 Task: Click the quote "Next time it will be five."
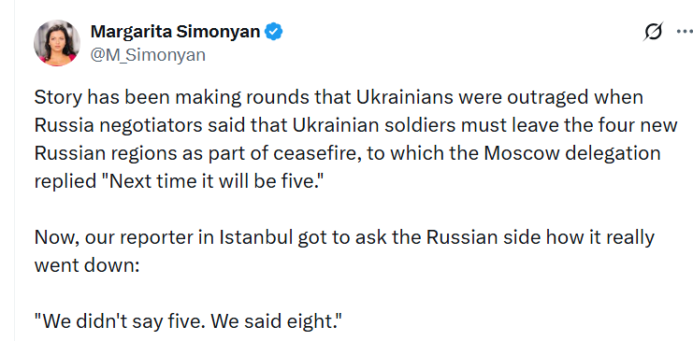point(210,181)
